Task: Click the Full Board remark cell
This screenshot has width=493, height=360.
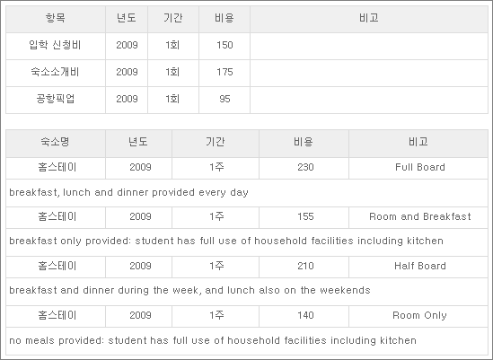Action: pyautogui.click(x=418, y=167)
